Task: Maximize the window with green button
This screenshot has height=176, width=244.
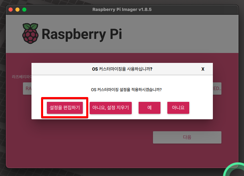Action: click(x=24, y=10)
